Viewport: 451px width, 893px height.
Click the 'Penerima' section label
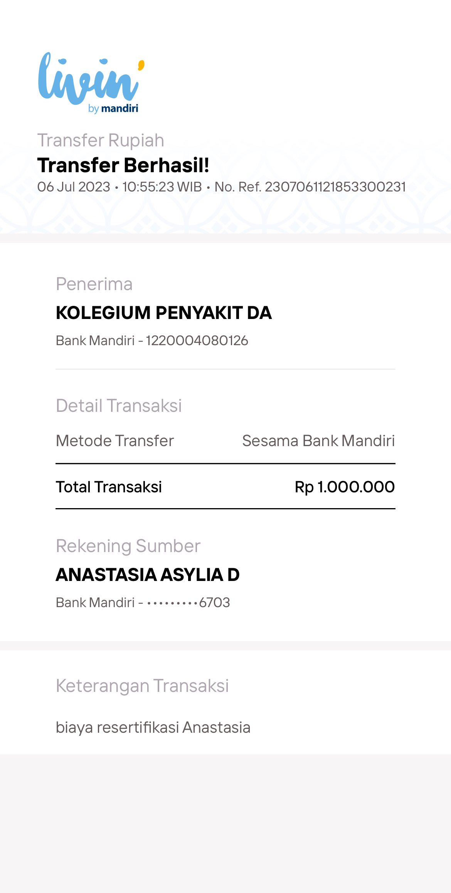94,284
